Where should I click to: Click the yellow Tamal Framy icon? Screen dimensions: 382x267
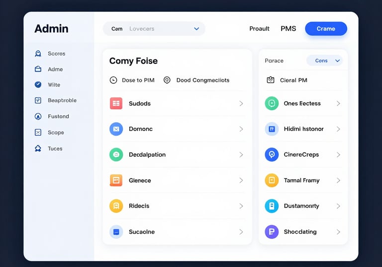click(272, 180)
